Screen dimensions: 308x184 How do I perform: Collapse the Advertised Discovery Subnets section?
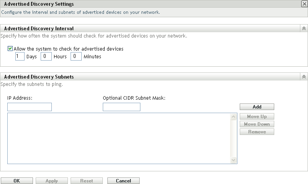pos(304,77)
